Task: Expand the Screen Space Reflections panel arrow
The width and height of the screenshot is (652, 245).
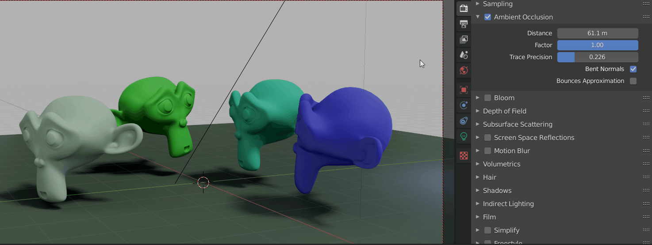Action: [x=478, y=138]
